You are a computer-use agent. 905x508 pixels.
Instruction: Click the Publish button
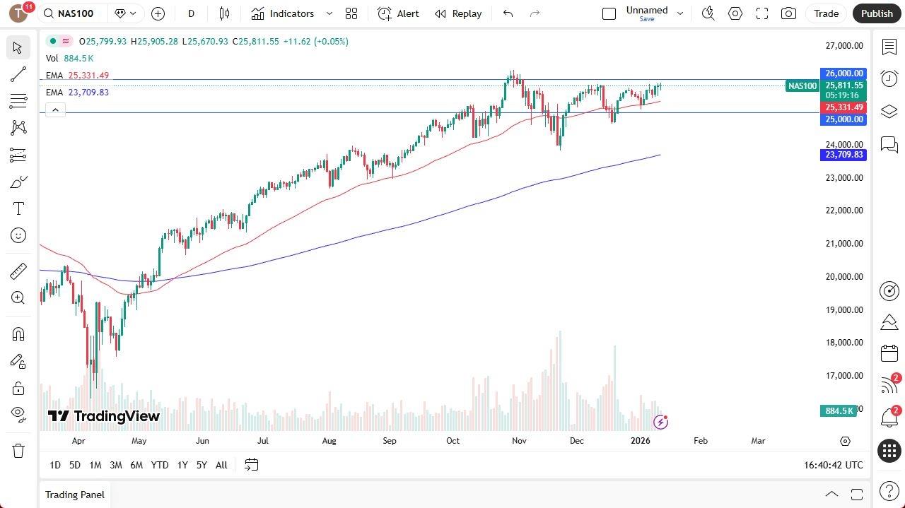click(x=877, y=13)
